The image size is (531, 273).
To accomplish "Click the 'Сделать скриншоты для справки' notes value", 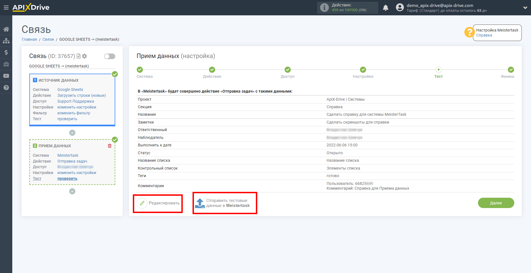I will [358, 122].
